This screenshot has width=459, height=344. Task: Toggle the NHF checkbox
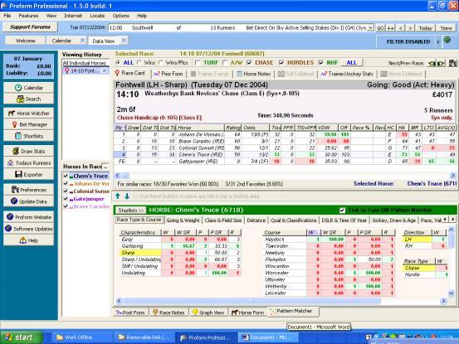point(321,62)
